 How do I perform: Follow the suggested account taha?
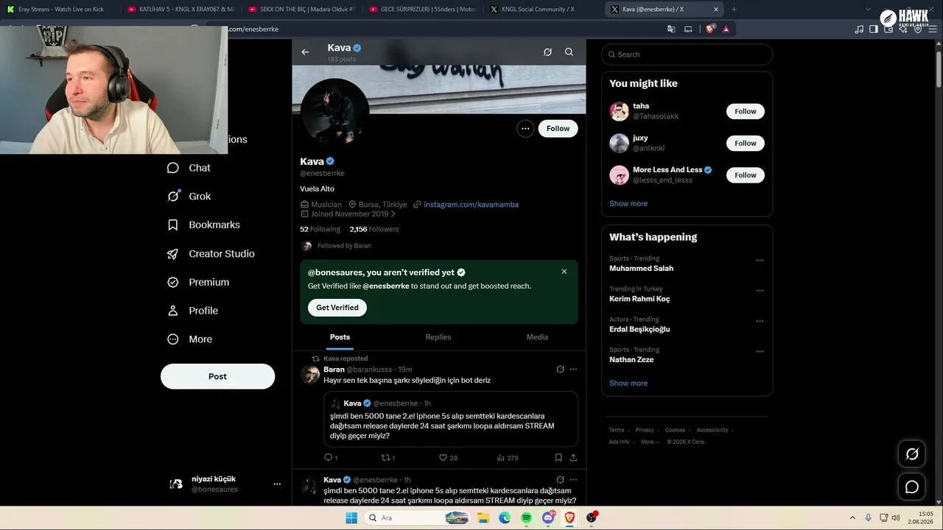[x=746, y=111]
